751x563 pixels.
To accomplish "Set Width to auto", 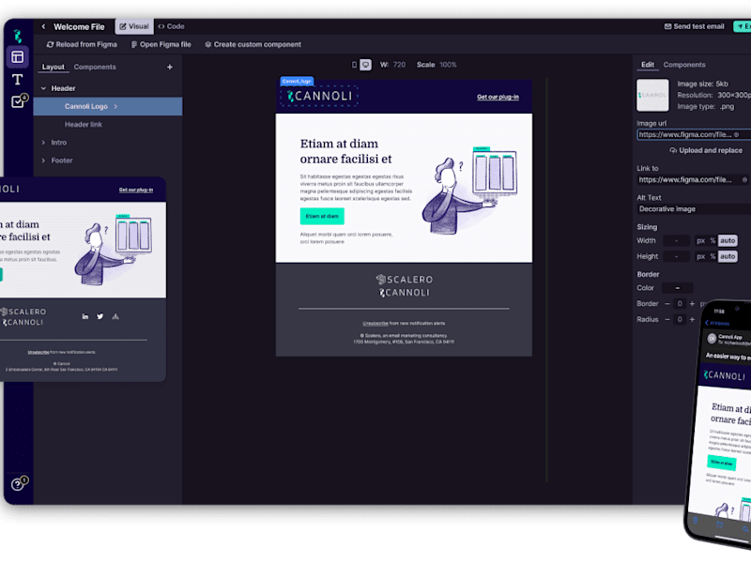I will tap(728, 241).
